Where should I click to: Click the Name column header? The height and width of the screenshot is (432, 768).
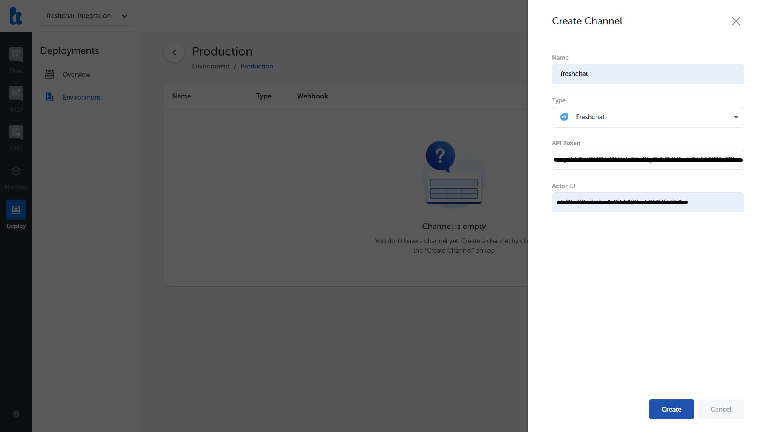[x=181, y=96]
